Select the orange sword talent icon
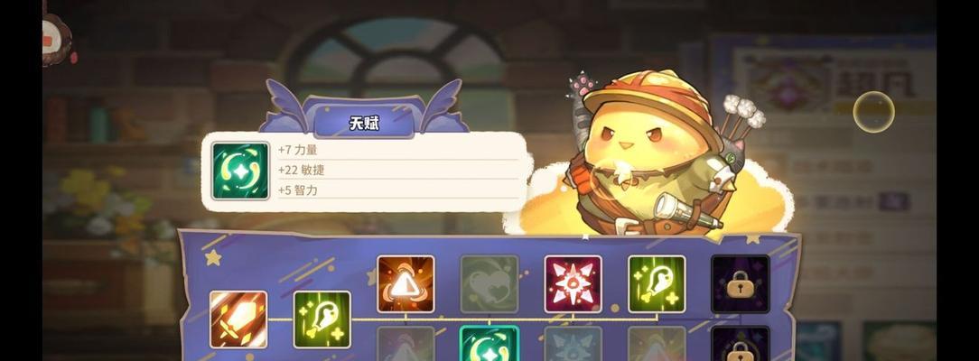This screenshot has height=361, width=979. [x=238, y=319]
